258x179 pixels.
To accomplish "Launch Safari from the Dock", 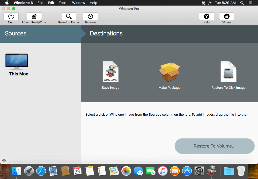I will [41, 171].
